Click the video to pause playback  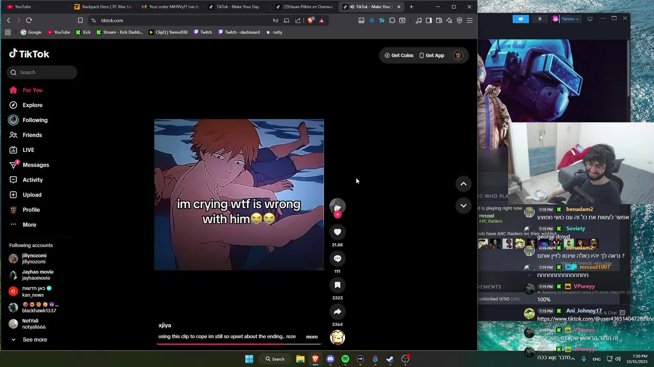coord(239,195)
